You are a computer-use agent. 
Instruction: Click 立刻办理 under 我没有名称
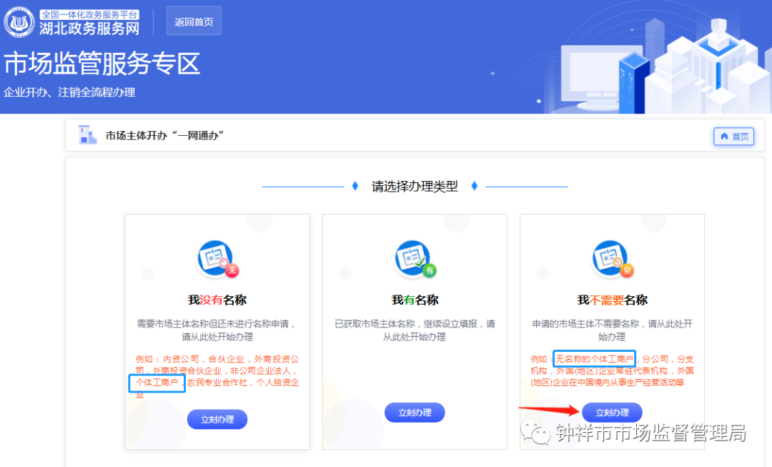click(x=217, y=420)
